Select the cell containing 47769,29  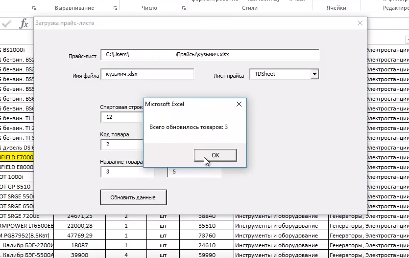point(79,236)
